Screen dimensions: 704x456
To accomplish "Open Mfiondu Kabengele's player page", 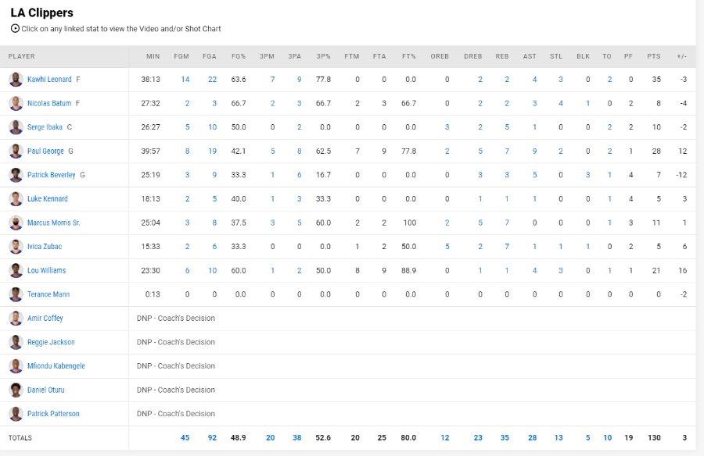I will coord(56,365).
